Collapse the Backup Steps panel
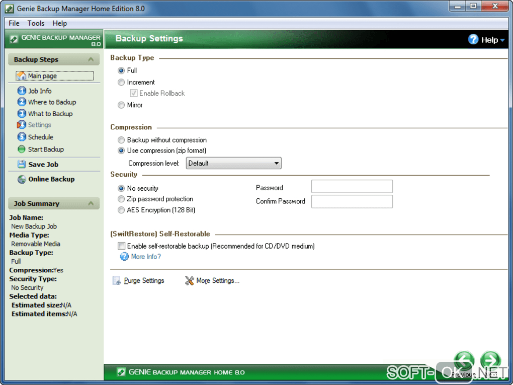513x385 pixels. click(x=91, y=59)
